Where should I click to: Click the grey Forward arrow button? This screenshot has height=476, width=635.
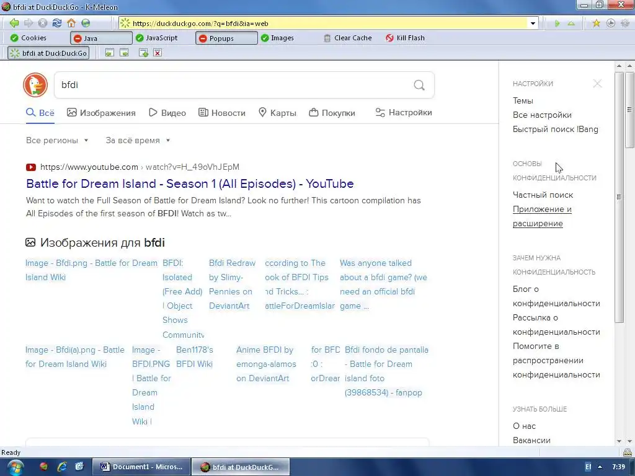[x=29, y=23]
